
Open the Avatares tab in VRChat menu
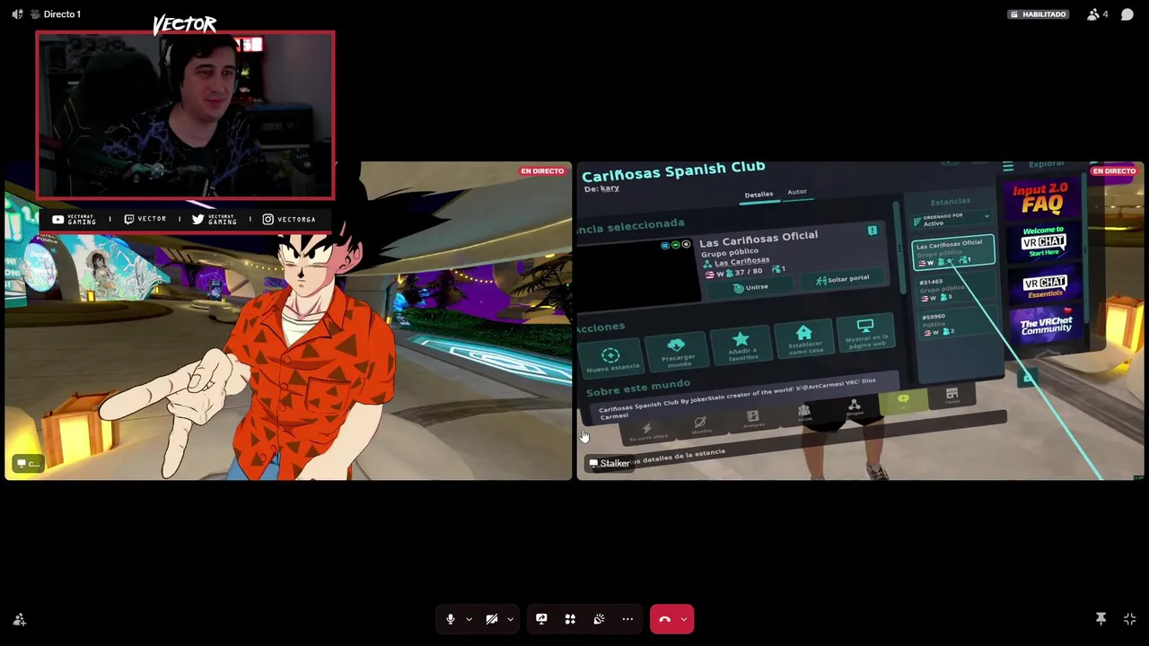(x=752, y=418)
